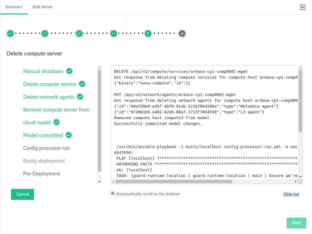Click the log horizontal scroll right arrow

click(x=296, y=181)
